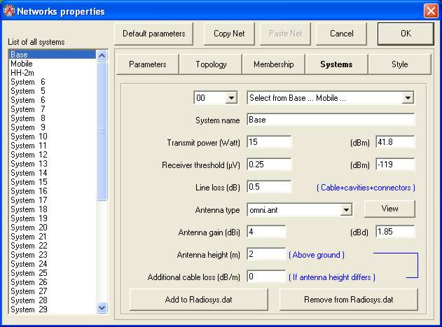Select System 25 in the list
Screen dimensions: 442x327
click(x=53, y=273)
